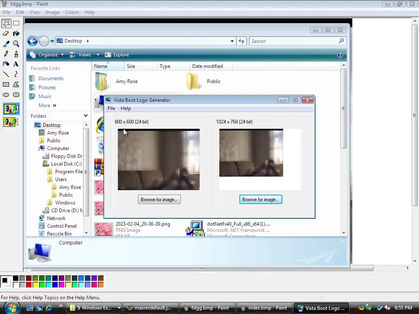
Task: Select the rectangular Select tool
Action: (16, 23)
